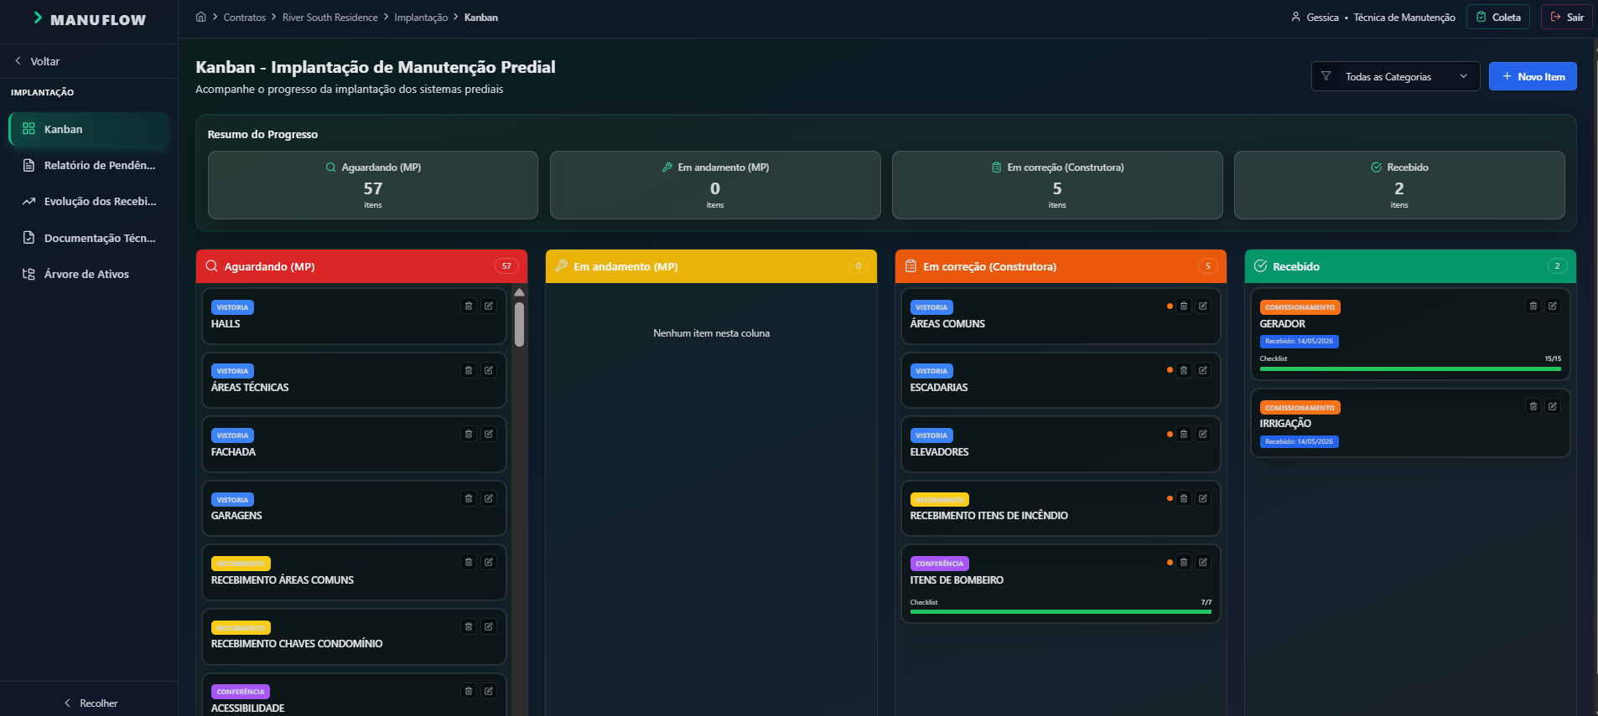Select Aguardando (MP) summary card
This screenshot has height=716, width=1598.
pos(373,185)
